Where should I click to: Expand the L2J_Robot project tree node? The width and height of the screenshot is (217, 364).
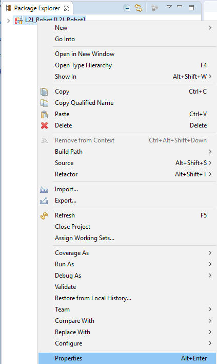click(9, 21)
